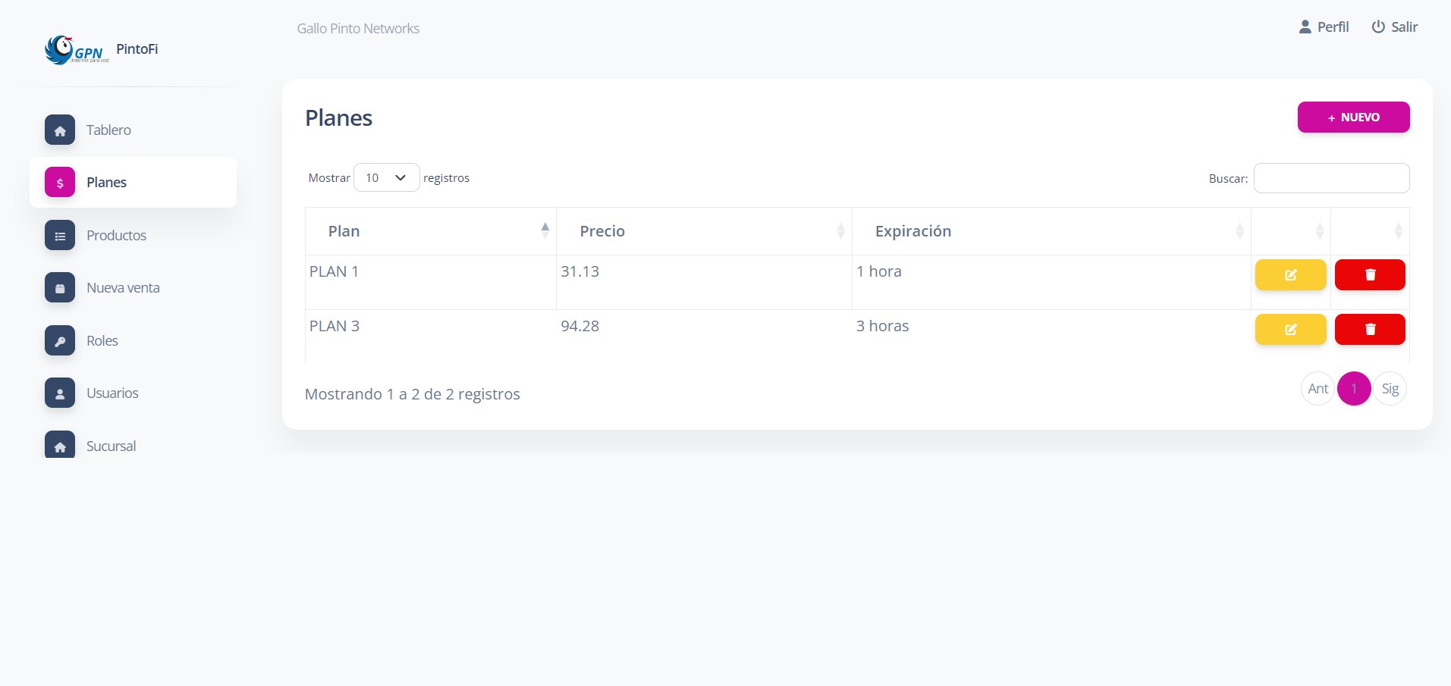Click Salir to log out
The width and height of the screenshot is (1451, 686).
coord(1394,27)
